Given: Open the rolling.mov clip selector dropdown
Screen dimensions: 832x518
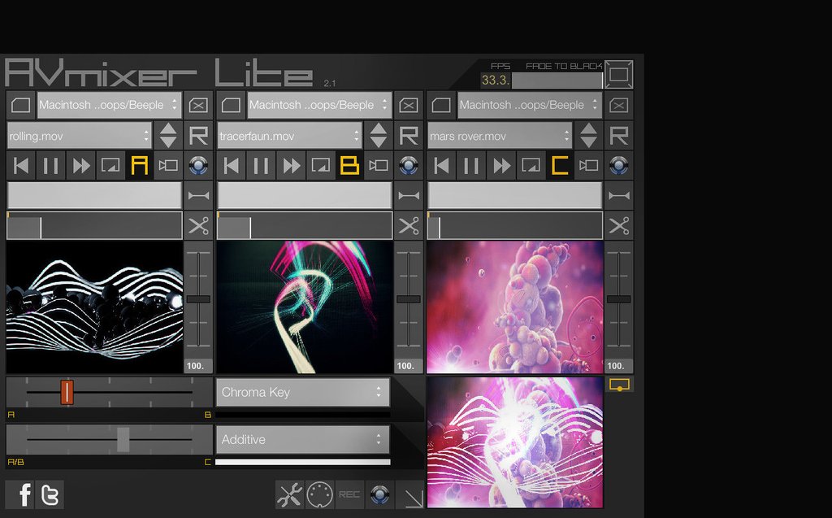Looking at the screenshot, I should [80, 136].
